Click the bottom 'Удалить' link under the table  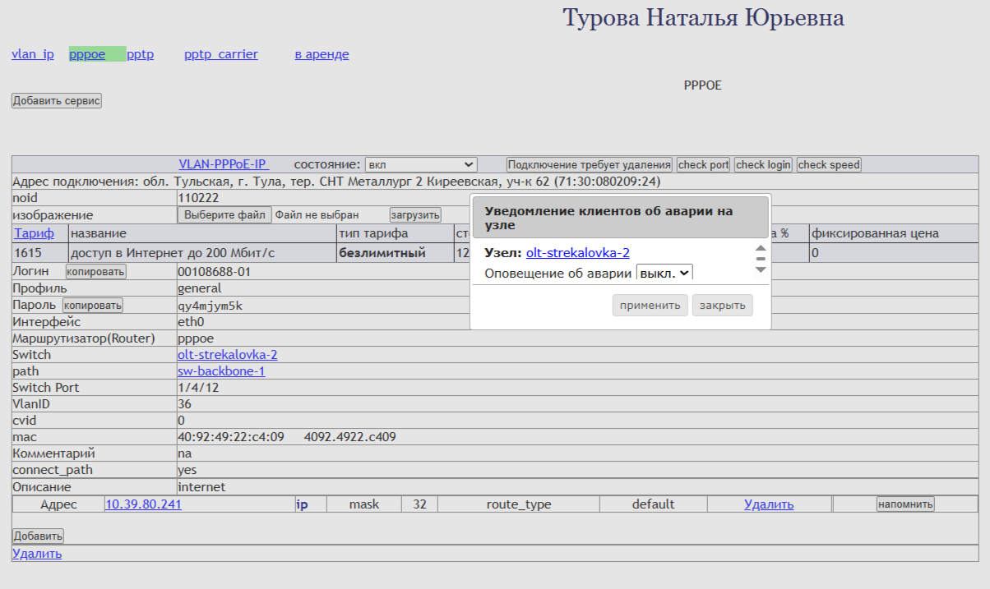[37, 554]
